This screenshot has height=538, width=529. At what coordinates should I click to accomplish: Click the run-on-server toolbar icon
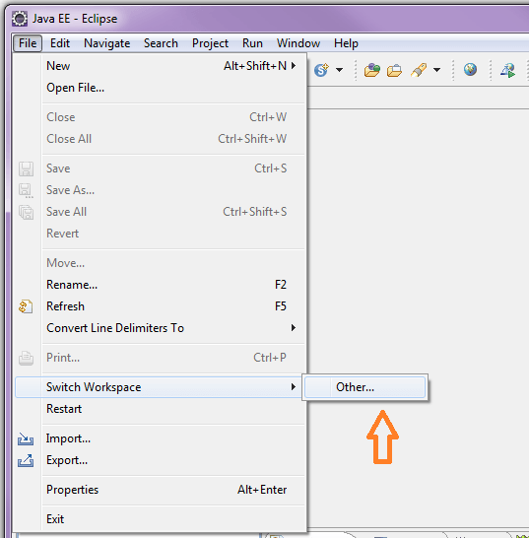[x=508, y=70]
